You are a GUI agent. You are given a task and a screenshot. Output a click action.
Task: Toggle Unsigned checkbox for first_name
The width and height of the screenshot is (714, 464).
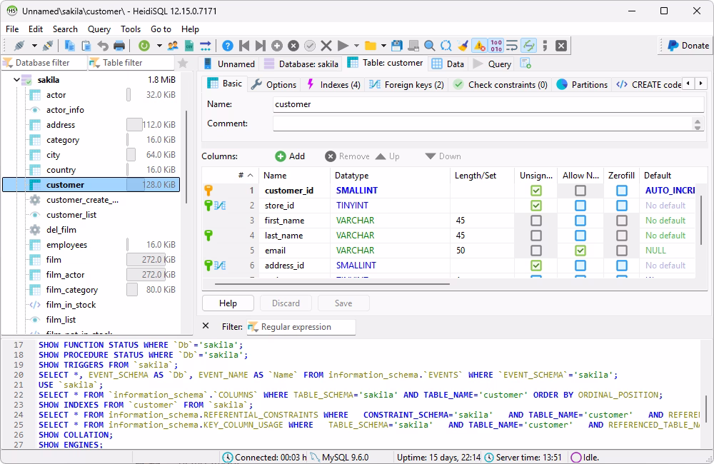click(536, 221)
